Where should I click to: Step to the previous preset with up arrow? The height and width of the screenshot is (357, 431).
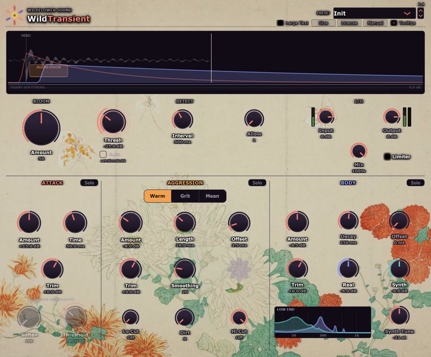click(421, 10)
